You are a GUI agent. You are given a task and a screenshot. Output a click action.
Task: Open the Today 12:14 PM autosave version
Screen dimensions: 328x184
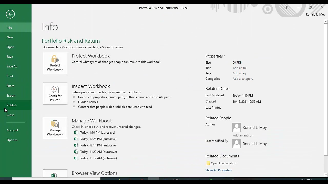point(98,145)
